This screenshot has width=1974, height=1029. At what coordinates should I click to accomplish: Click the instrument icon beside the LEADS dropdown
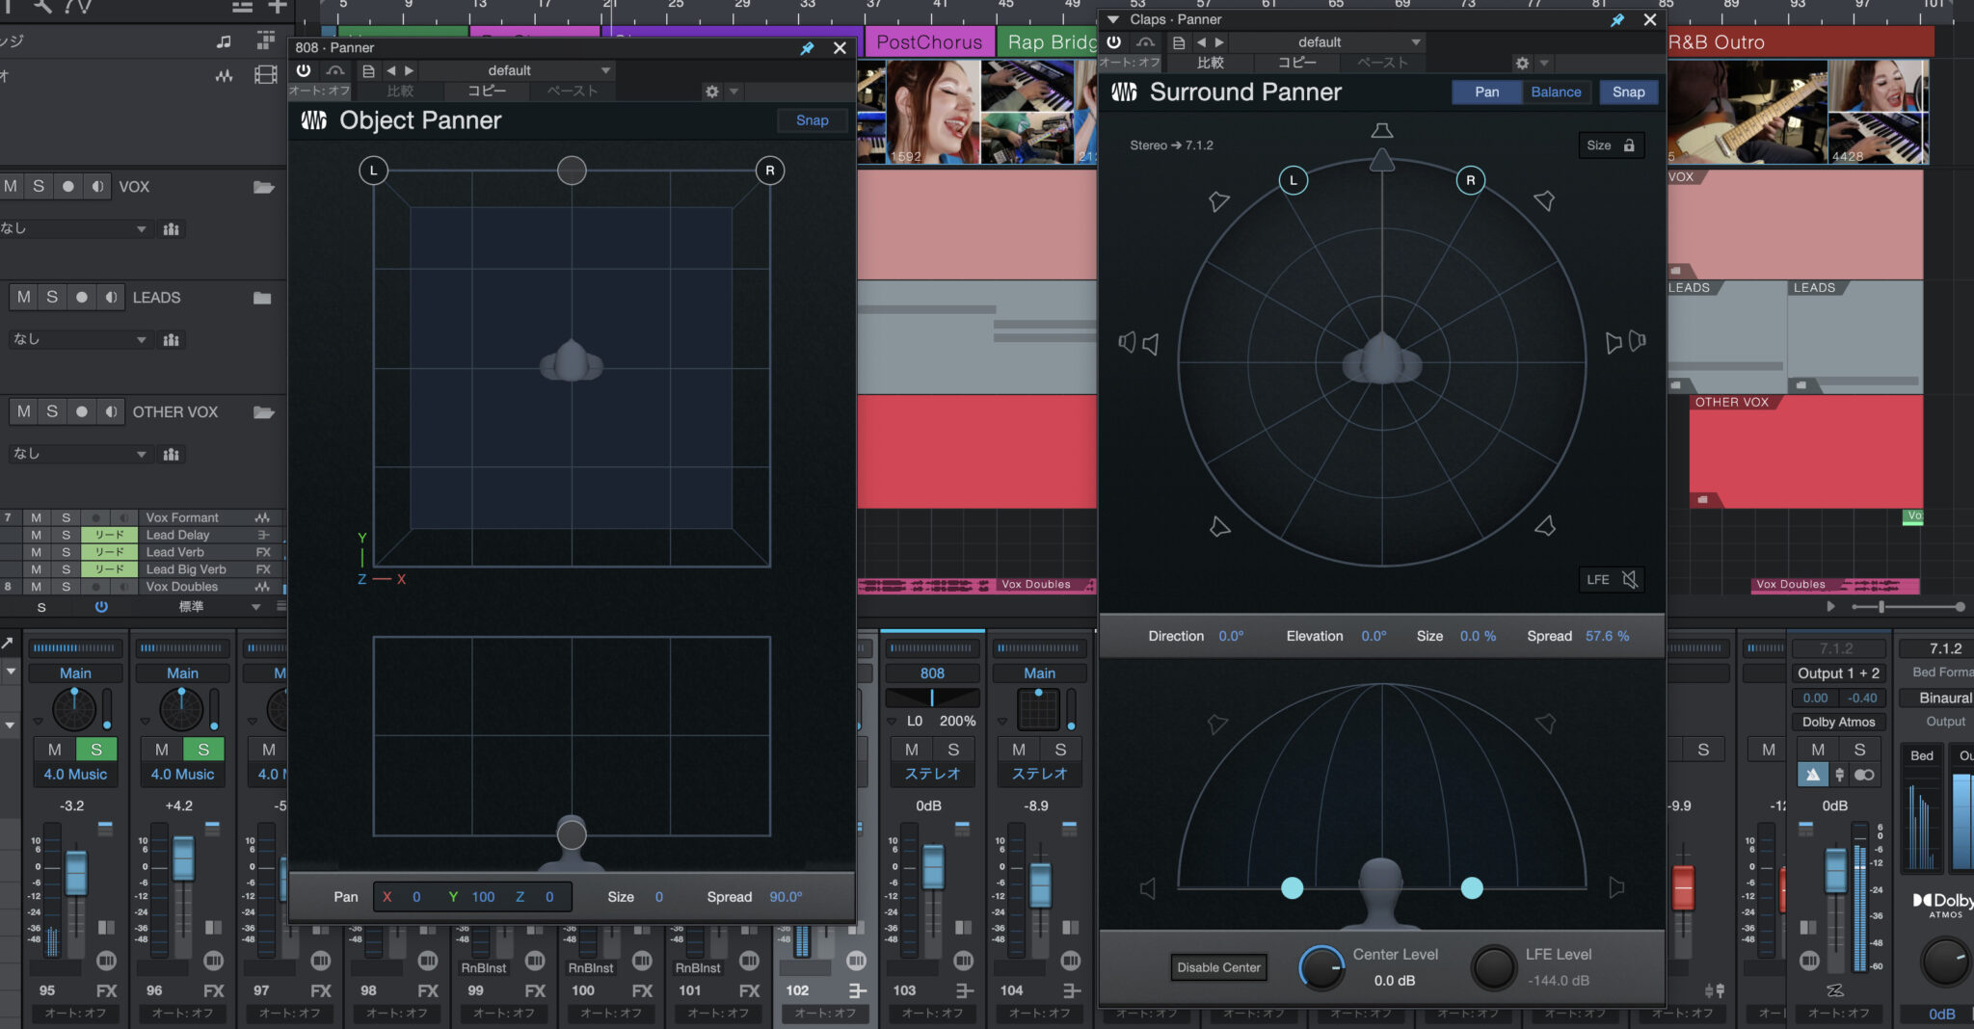click(x=171, y=339)
